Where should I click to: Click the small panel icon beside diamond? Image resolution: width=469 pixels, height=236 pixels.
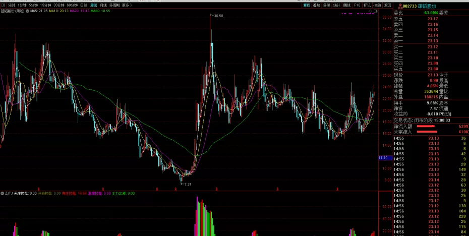pyautogui.click(x=376, y=11)
